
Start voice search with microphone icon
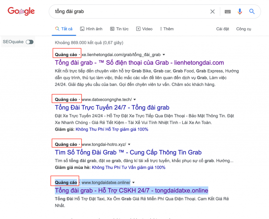(x=240, y=12)
